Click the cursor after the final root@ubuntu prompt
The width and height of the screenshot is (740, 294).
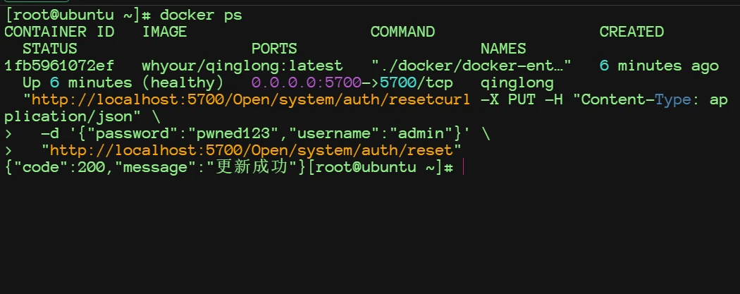pyautogui.click(x=462, y=167)
